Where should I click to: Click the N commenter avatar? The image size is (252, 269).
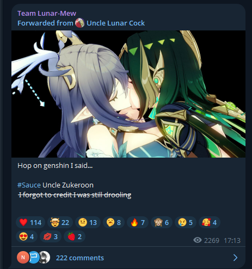point(23,257)
